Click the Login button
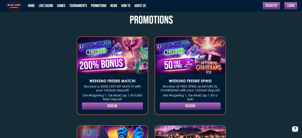Viewport: 302px width, 138px height. (x=291, y=6)
